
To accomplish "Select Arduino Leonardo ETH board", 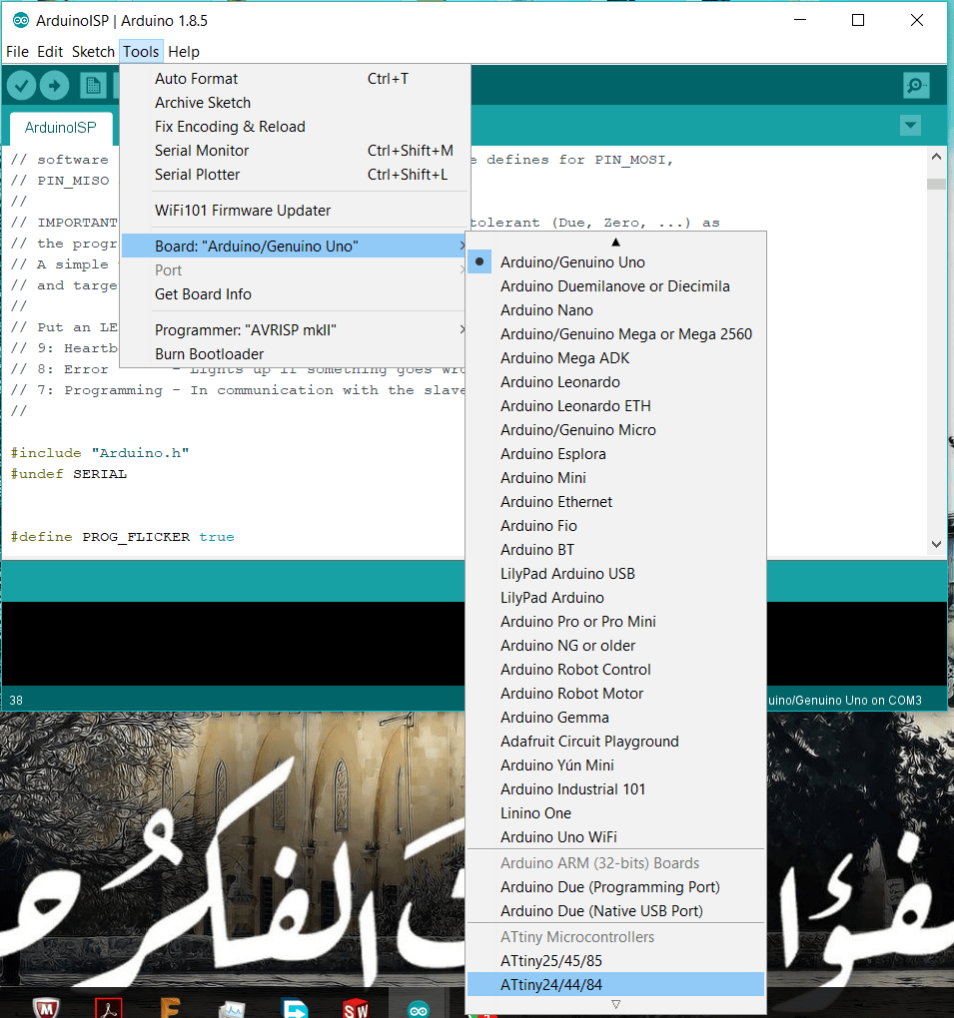I will 615,406.
